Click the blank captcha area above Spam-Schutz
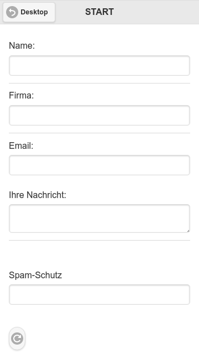The image size is (199, 354). click(99, 255)
